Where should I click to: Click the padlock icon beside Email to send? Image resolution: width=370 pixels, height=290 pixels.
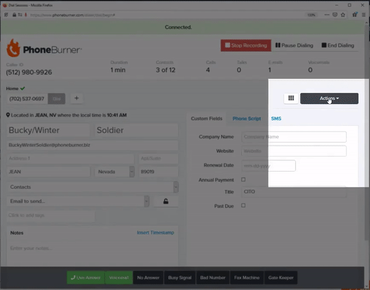click(165, 201)
